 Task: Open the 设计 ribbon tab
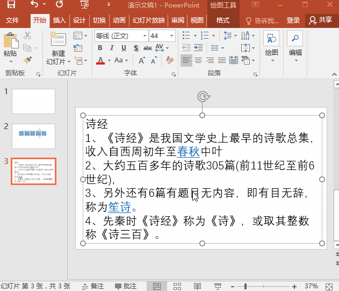pos(79,20)
